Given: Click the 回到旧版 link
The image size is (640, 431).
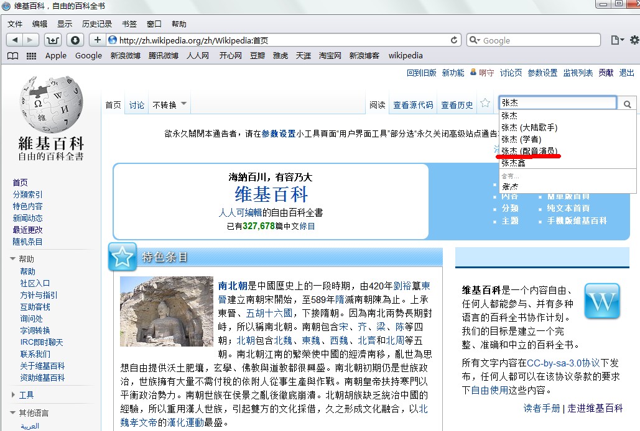Looking at the screenshot, I should click(x=421, y=73).
